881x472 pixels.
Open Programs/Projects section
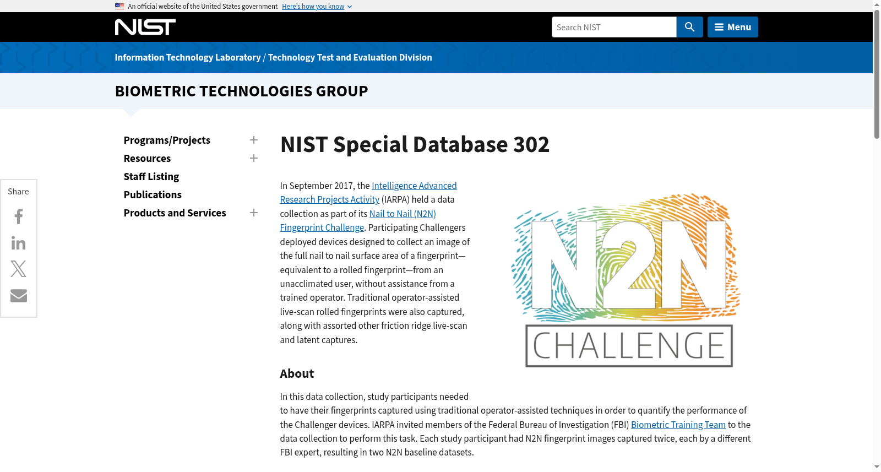pyautogui.click(x=167, y=140)
